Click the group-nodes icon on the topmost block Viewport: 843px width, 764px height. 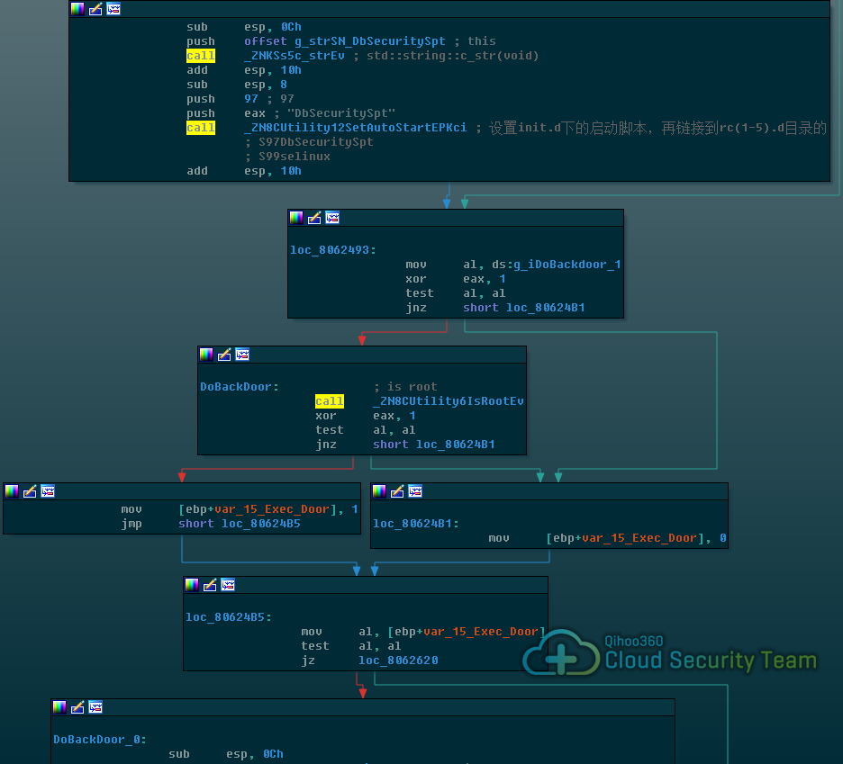[x=112, y=9]
